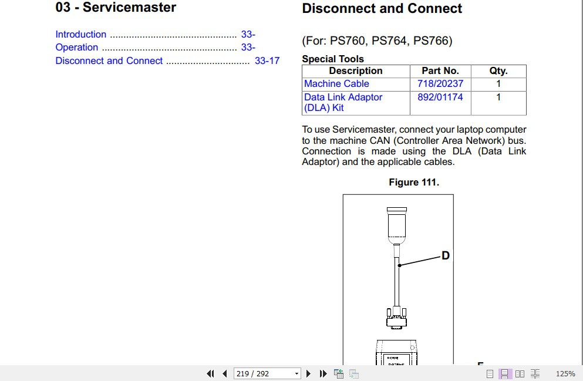Open the page number dropdown arrow
The height and width of the screenshot is (381, 583).
296,374
